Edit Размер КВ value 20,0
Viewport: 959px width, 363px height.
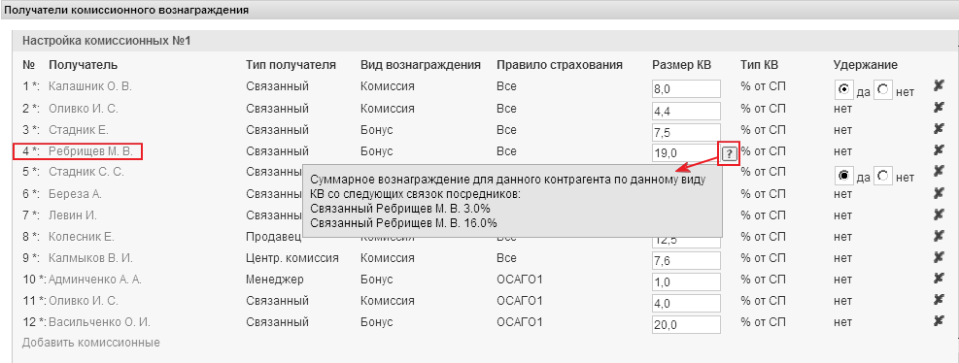pyautogui.click(x=686, y=325)
